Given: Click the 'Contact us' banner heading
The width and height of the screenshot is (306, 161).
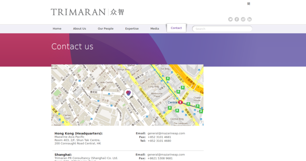Looking at the screenshot, I should [x=72, y=46].
